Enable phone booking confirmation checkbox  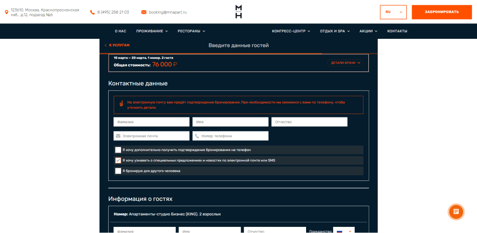(x=118, y=150)
